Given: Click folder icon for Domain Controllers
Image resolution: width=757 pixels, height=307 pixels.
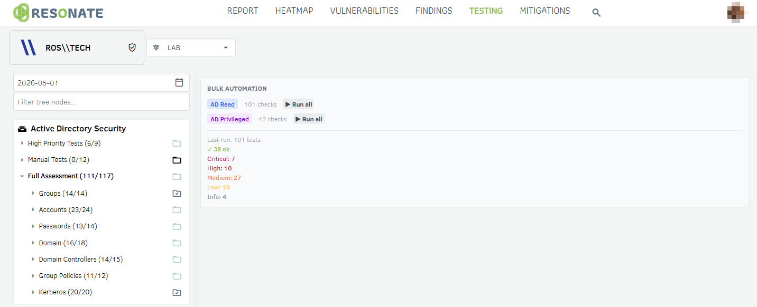Looking at the screenshot, I should (177, 260).
